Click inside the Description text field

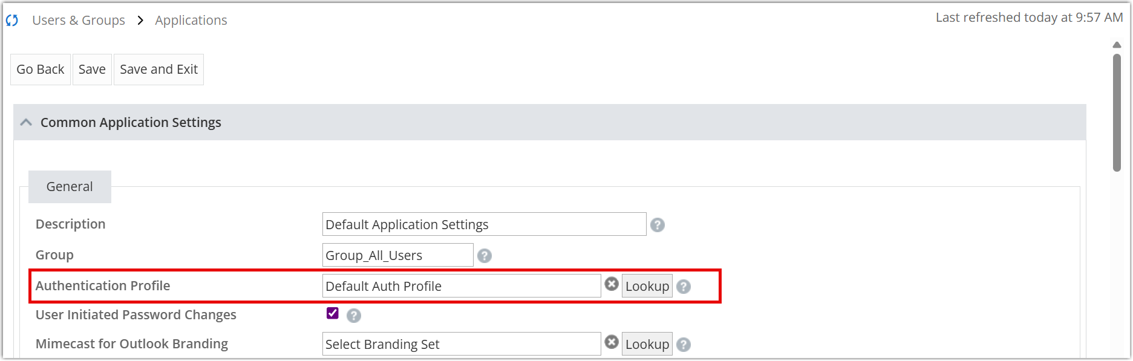tap(483, 224)
